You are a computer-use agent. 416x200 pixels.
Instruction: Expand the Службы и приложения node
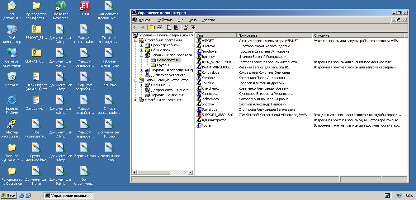(135, 100)
